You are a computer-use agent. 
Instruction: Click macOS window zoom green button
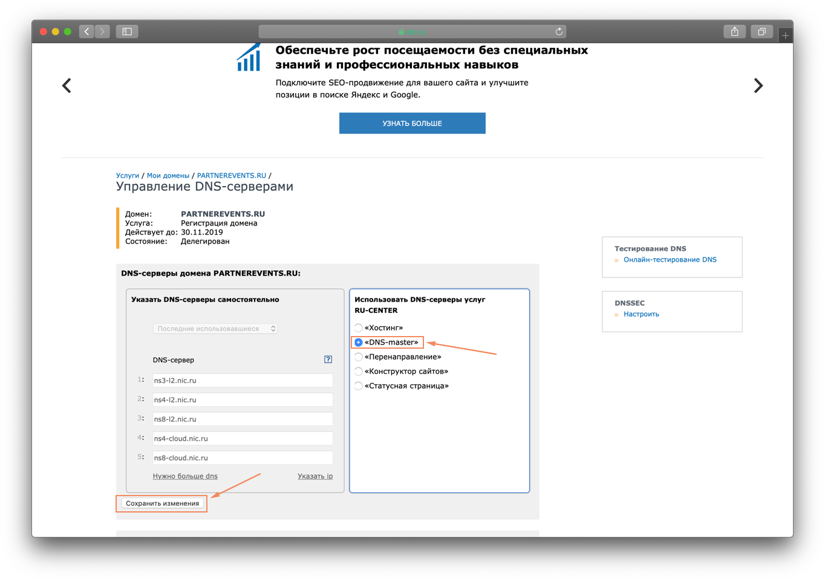(x=68, y=31)
